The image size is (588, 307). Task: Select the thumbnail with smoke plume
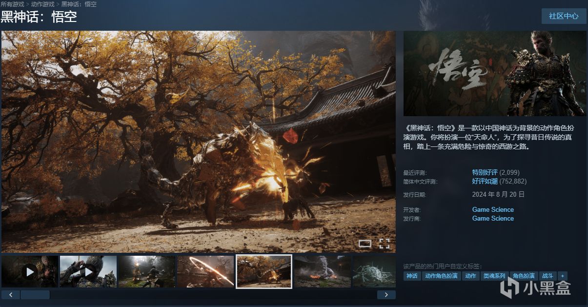point(323,271)
